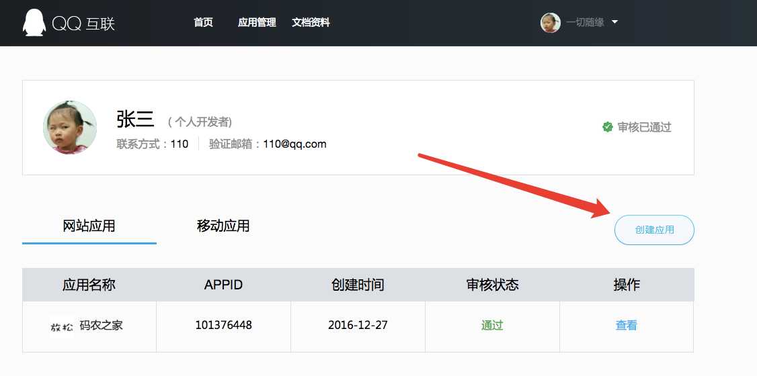Click the 操作 column header

(x=627, y=285)
